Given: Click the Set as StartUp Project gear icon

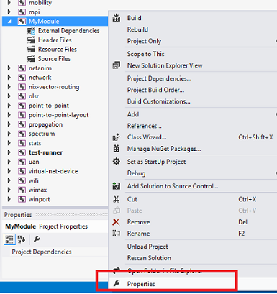Looking at the screenshot, I should (117, 162).
